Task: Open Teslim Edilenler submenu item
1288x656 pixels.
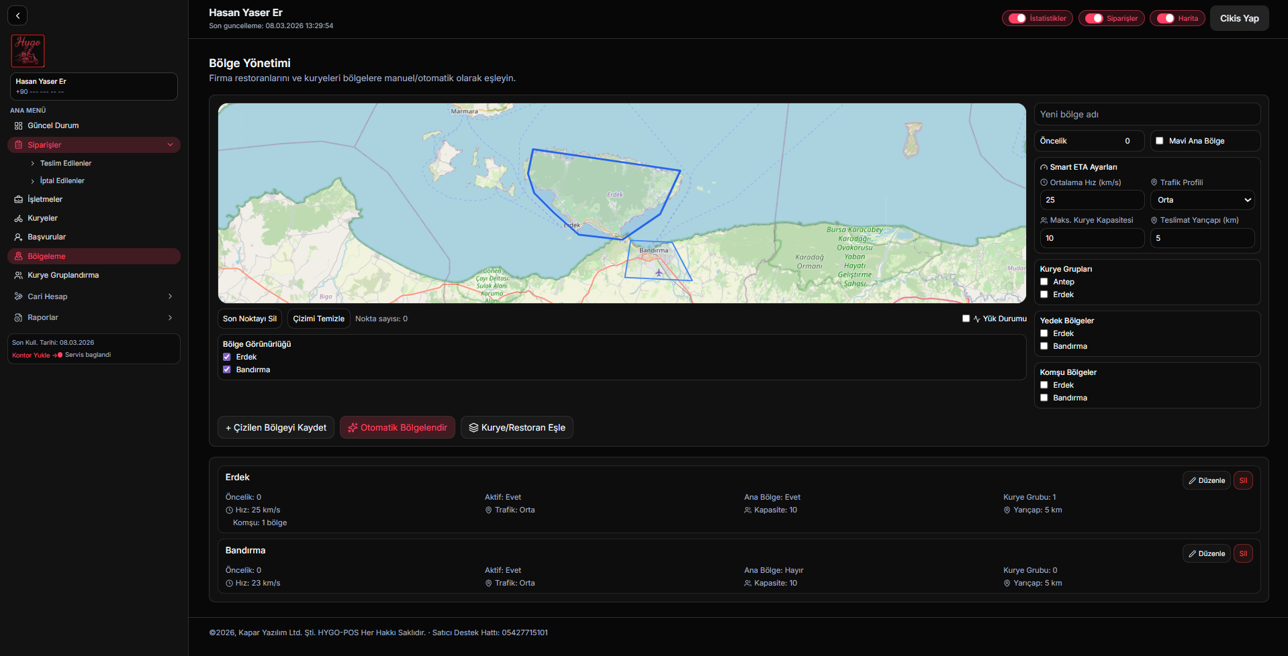Action: [65, 163]
